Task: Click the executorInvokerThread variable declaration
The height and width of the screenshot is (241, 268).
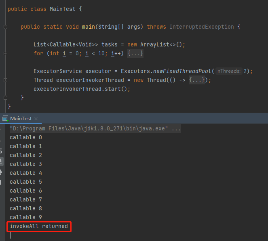Action: tap(90, 80)
